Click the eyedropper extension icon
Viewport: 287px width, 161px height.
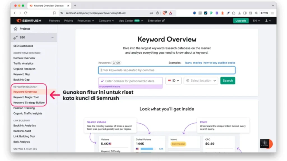coord(228,13)
